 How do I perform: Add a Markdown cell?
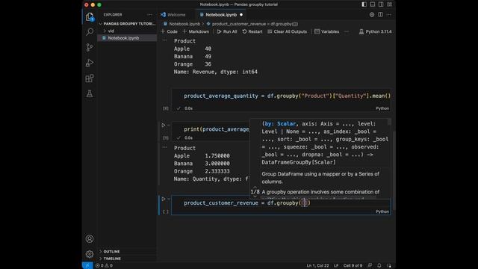[196, 31]
